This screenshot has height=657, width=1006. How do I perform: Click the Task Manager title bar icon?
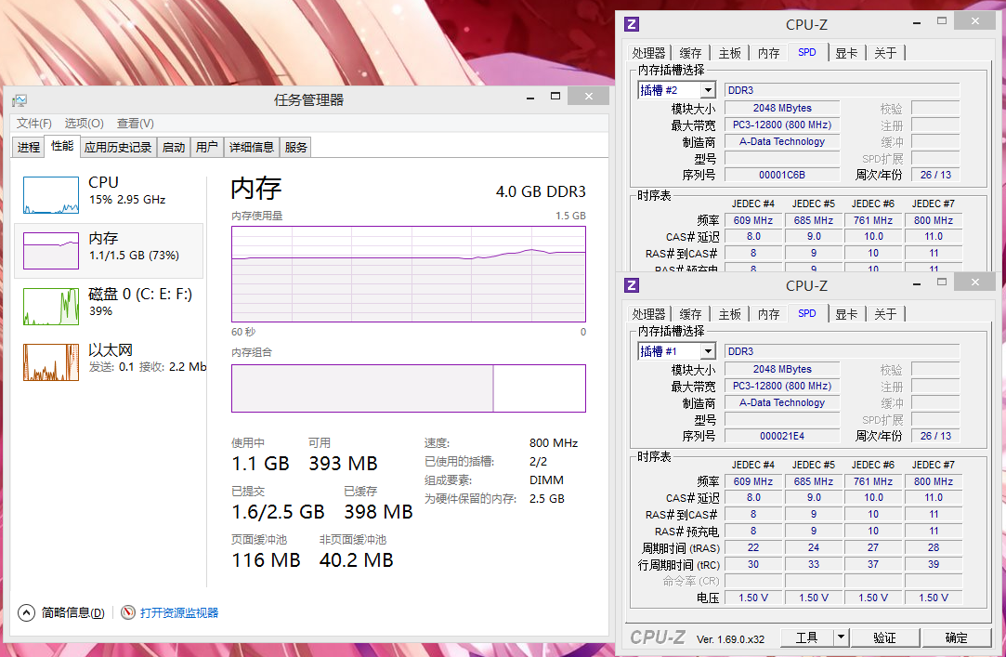(20, 100)
